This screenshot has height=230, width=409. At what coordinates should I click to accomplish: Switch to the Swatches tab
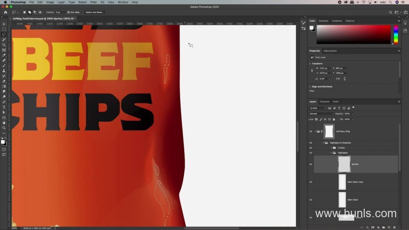(323, 21)
